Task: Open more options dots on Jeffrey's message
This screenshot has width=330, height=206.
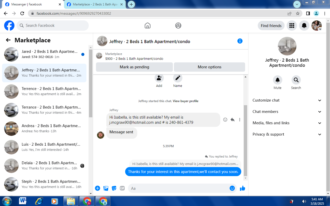Action: click(x=240, y=120)
